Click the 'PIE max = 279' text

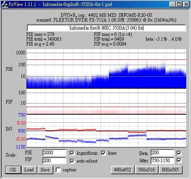[40, 34]
